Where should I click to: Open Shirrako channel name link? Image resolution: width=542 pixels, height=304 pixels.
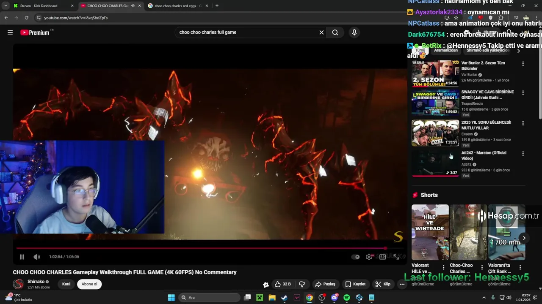tap(36, 282)
